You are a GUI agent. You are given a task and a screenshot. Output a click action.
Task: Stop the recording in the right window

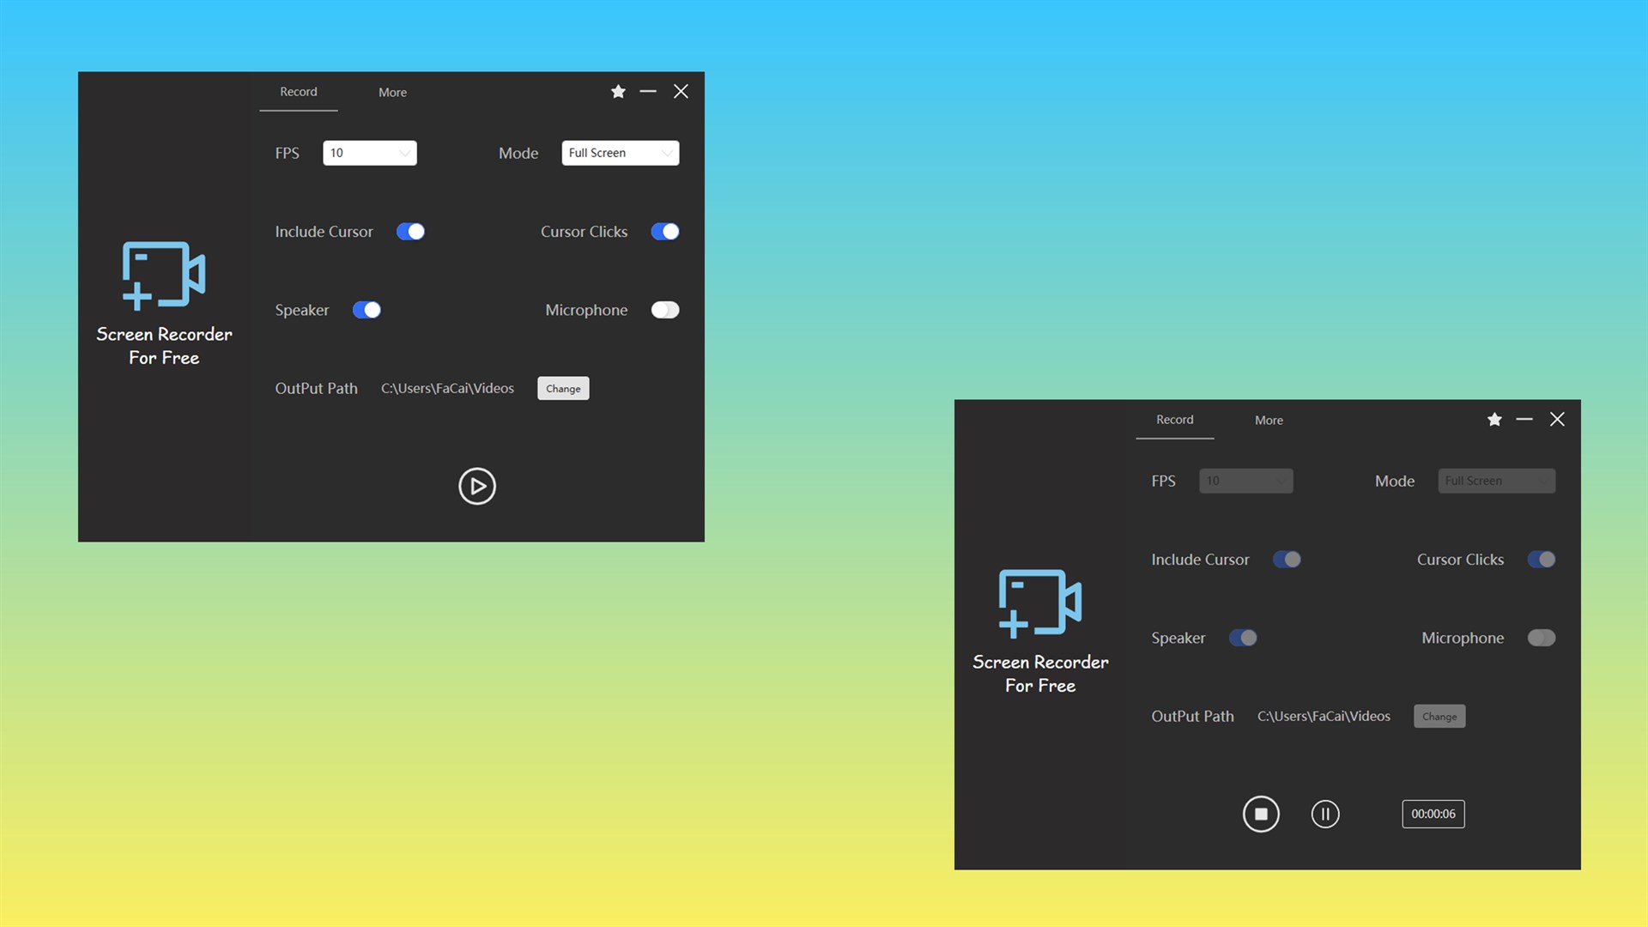pos(1260,814)
